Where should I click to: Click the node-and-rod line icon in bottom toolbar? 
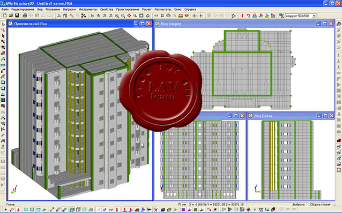pos(52,209)
